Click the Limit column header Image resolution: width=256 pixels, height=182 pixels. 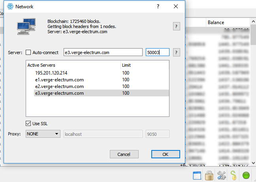pos(145,65)
